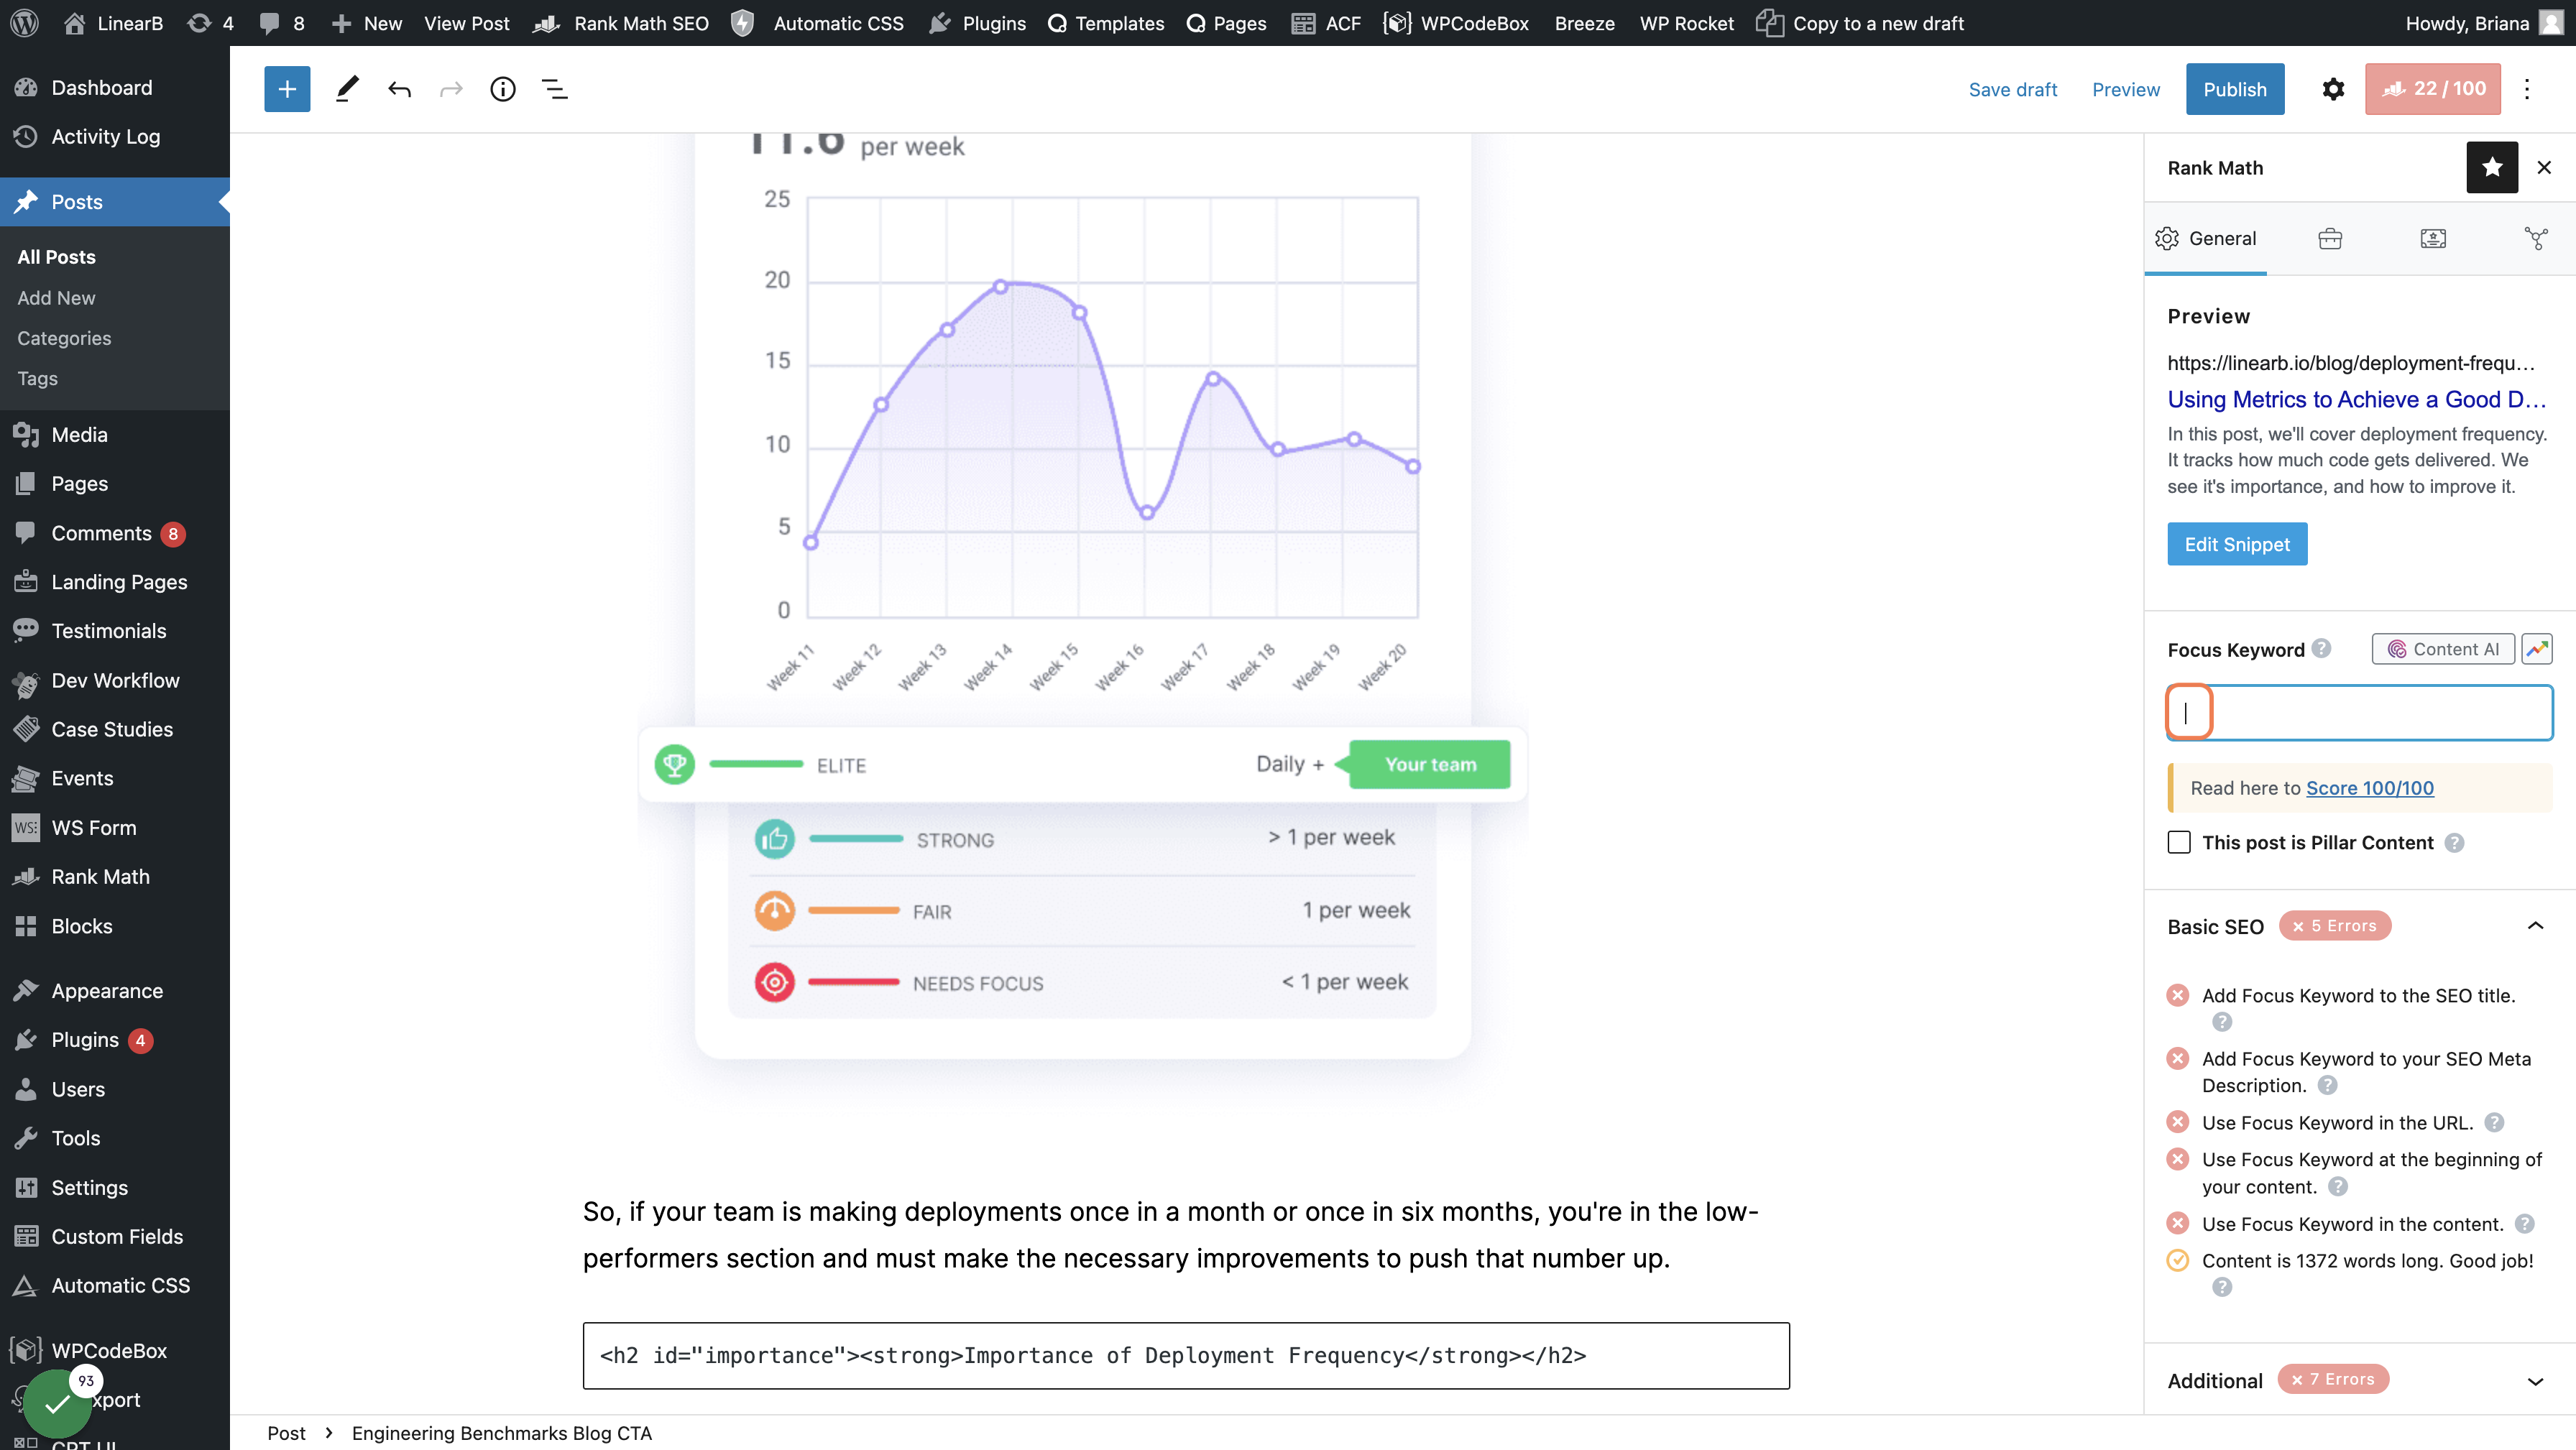The height and width of the screenshot is (1450, 2576).
Task: Switch to the Rank Math Schema tab icon
Action: [x=2433, y=238]
